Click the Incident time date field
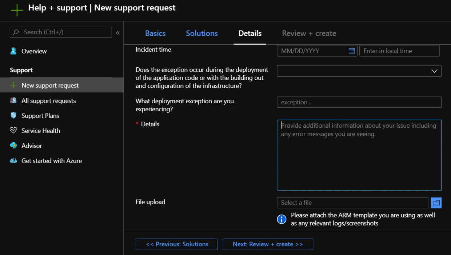Viewport: 451px width, 255px height. tap(313, 51)
